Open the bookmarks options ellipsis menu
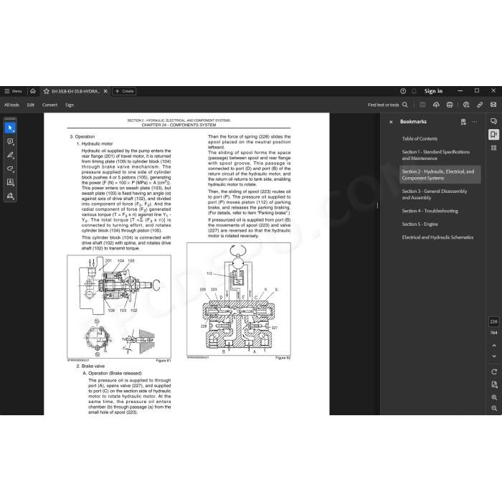This screenshot has width=502, height=502. (x=475, y=122)
